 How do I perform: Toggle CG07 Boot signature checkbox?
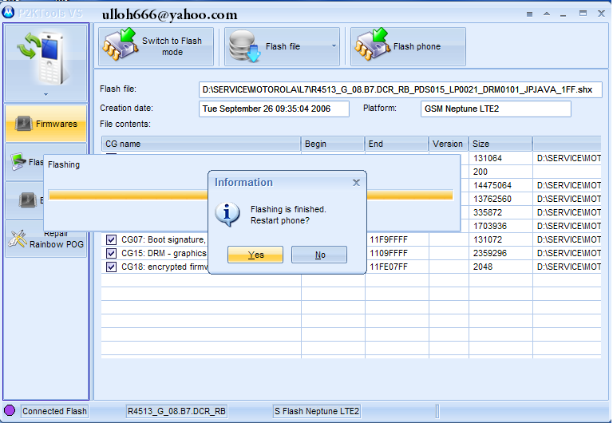pos(112,239)
